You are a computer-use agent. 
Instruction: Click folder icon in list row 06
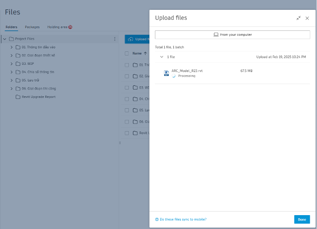pyautogui.click(x=135, y=122)
